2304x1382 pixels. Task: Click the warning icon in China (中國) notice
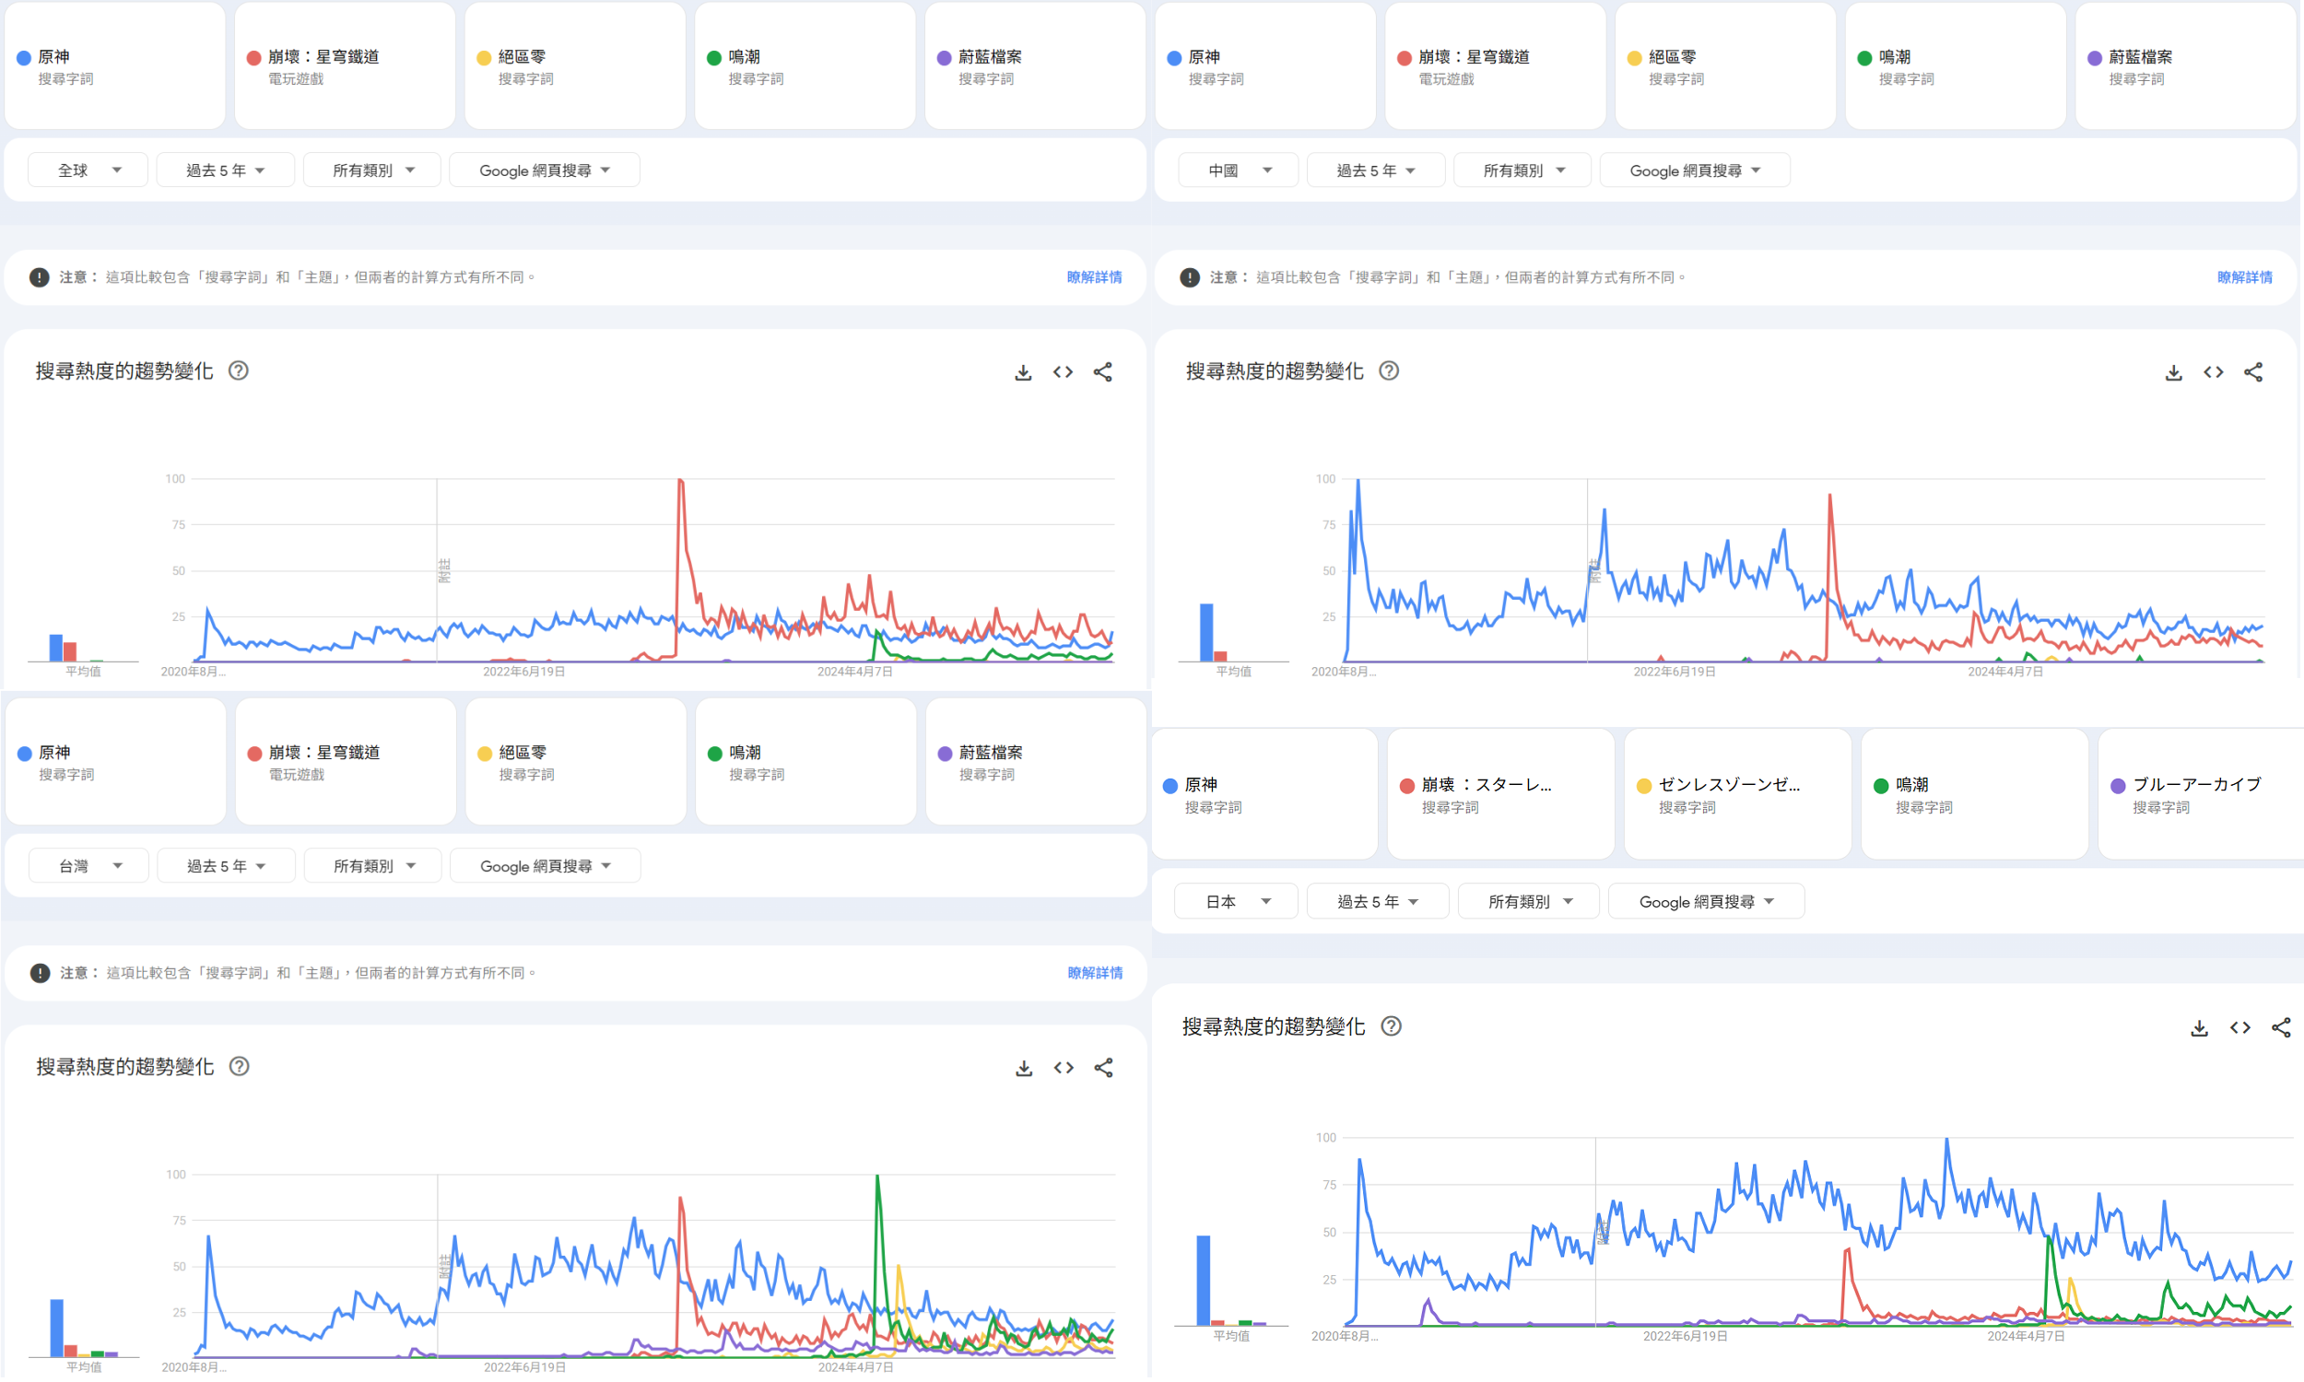coord(1189,277)
